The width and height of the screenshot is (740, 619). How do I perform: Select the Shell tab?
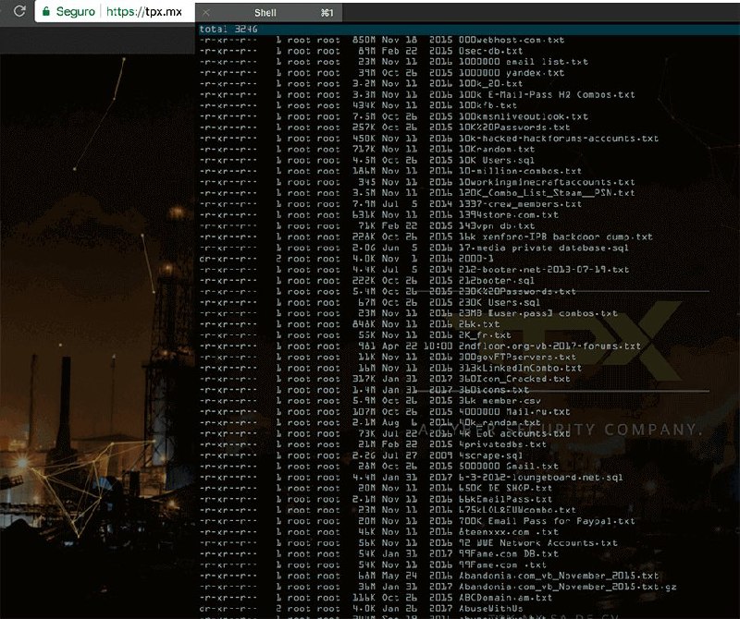pyautogui.click(x=269, y=13)
